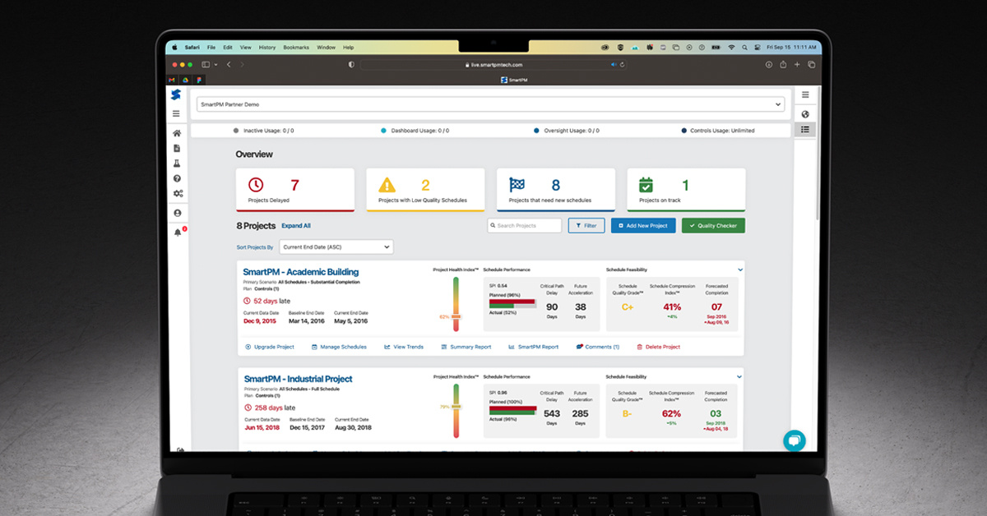
Task: Open the History menu in the menu bar
Action: click(x=266, y=47)
